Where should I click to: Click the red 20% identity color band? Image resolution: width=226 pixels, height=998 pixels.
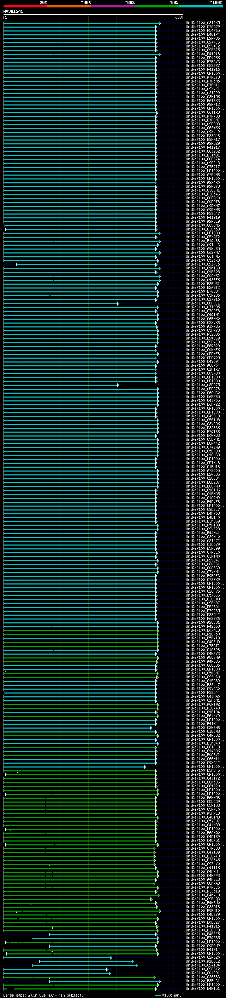[x=25, y=6]
